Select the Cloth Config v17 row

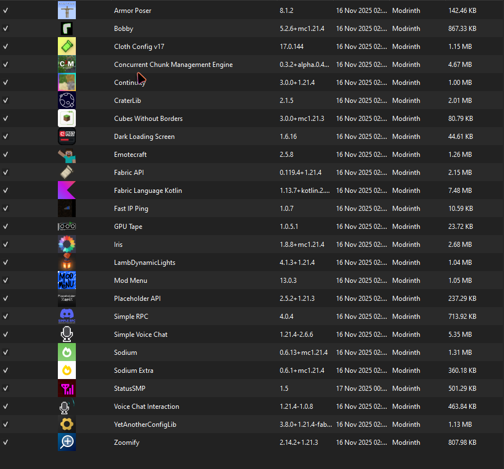pyautogui.click(x=252, y=46)
